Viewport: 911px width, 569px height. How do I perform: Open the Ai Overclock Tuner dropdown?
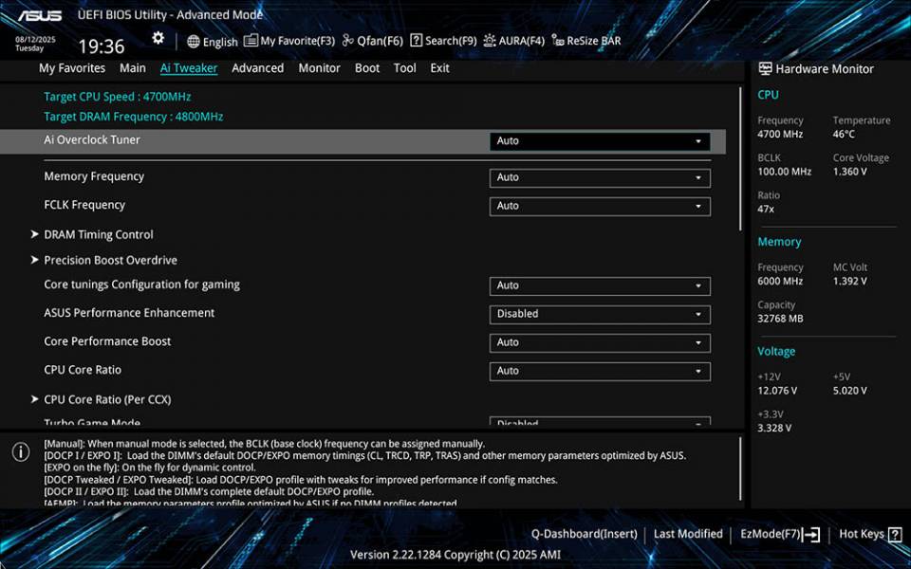coord(600,140)
